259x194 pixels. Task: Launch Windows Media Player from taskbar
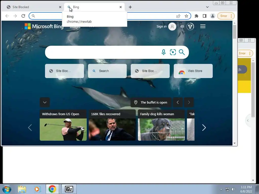tap(37, 189)
